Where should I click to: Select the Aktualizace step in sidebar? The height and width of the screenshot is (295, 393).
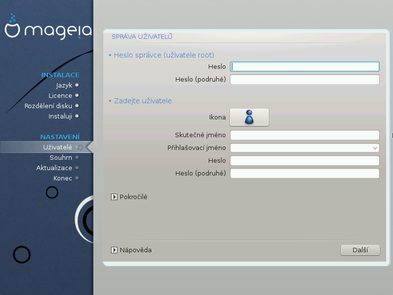(54, 168)
